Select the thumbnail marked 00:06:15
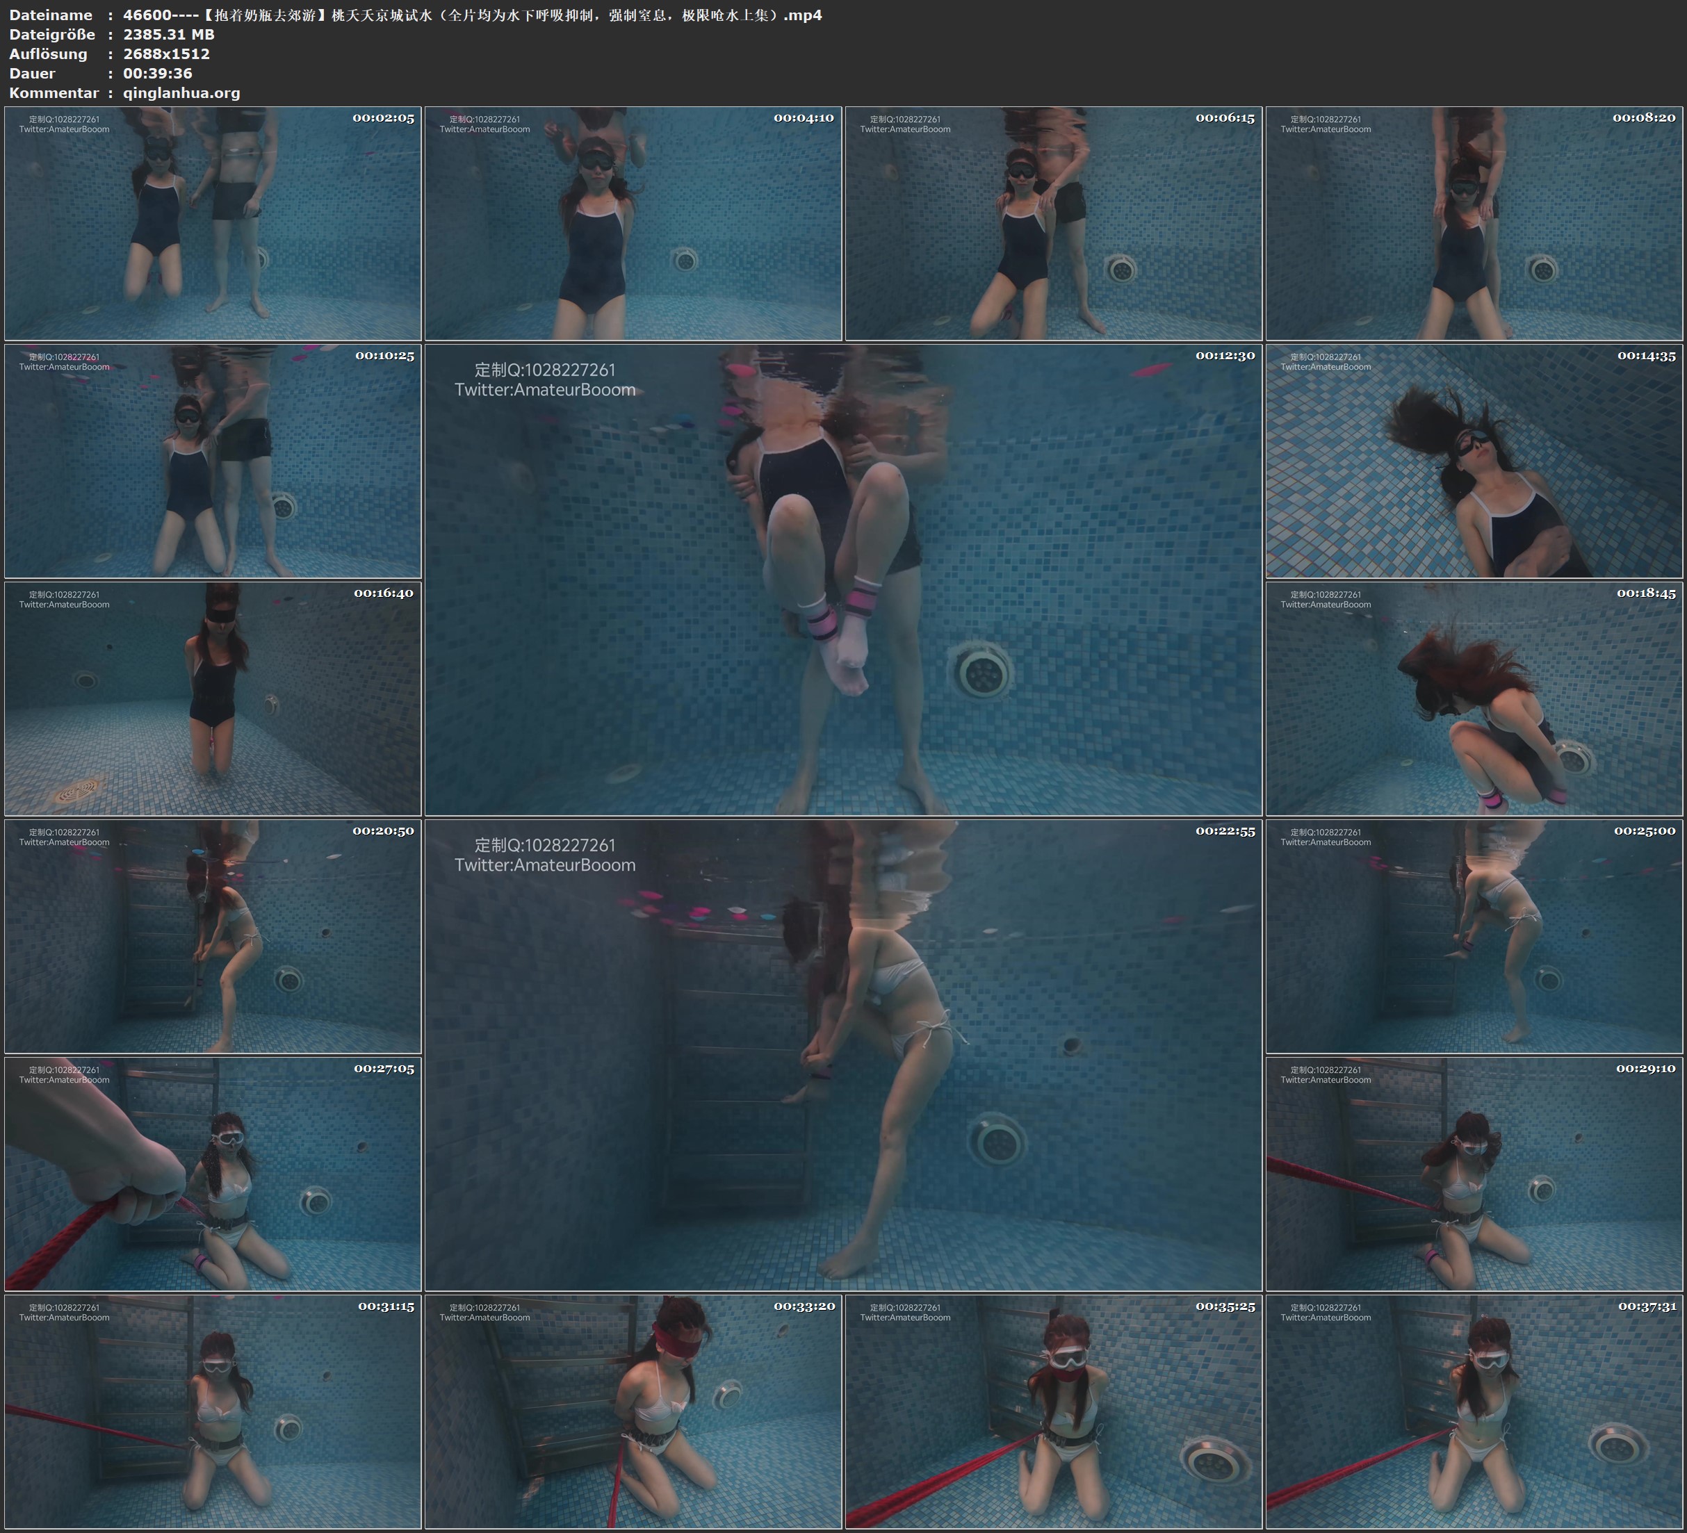The width and height of the screenshot is (1687, 1533). coord(1052,224)
